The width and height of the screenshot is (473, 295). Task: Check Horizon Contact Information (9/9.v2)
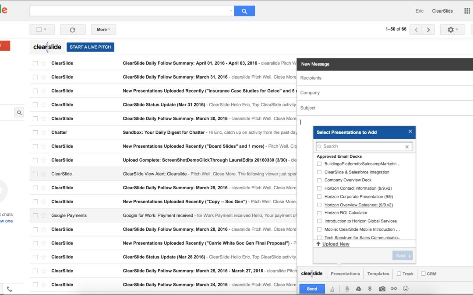(x=319, y=188)
